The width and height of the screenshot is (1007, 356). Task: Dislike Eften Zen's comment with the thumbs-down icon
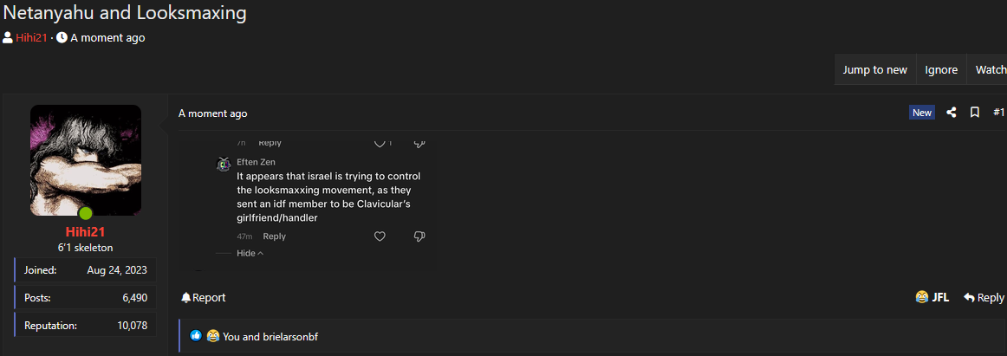coord(419,236)
